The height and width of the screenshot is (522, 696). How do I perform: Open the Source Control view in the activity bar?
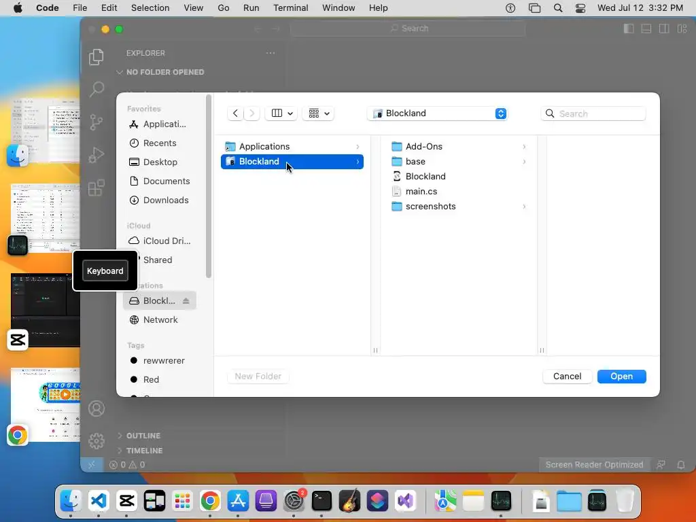coord(97,122)
